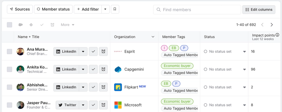Viewport: 282px width, 112px height.
Task: Click the alarm clock icon in bulk toolbar
Action: point(52,25)
